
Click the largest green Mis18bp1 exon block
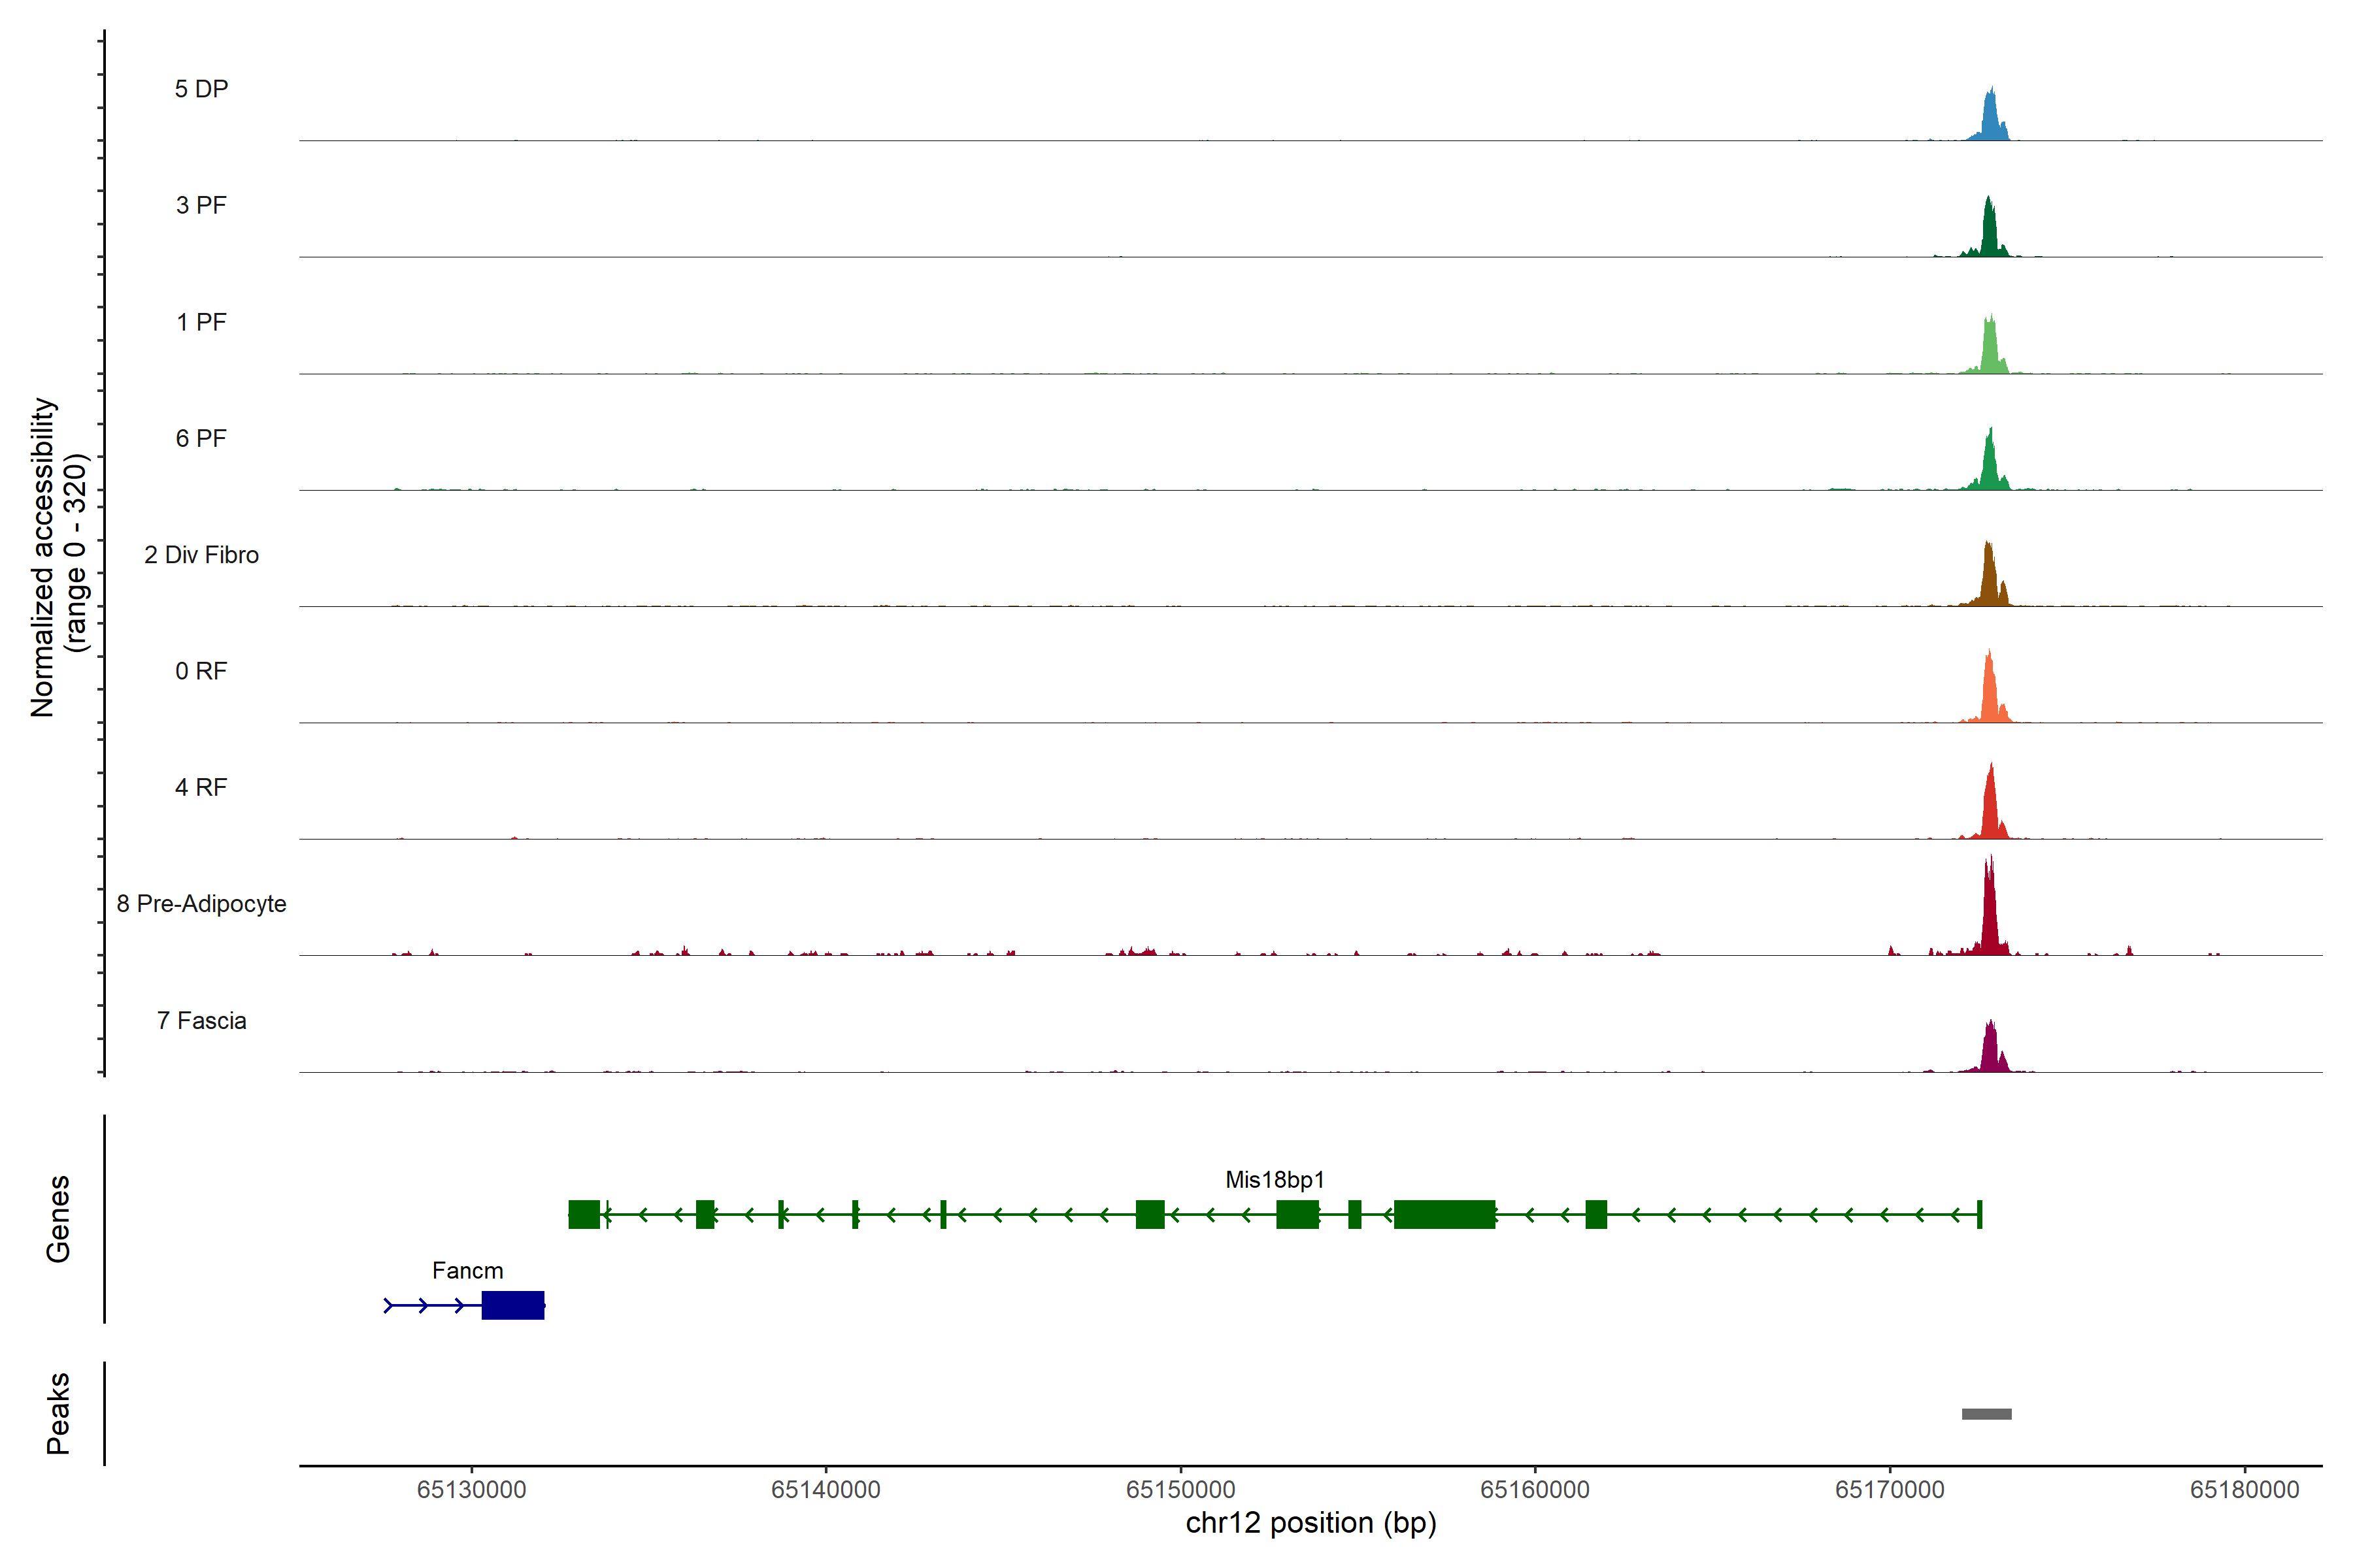[1444, 1214]
